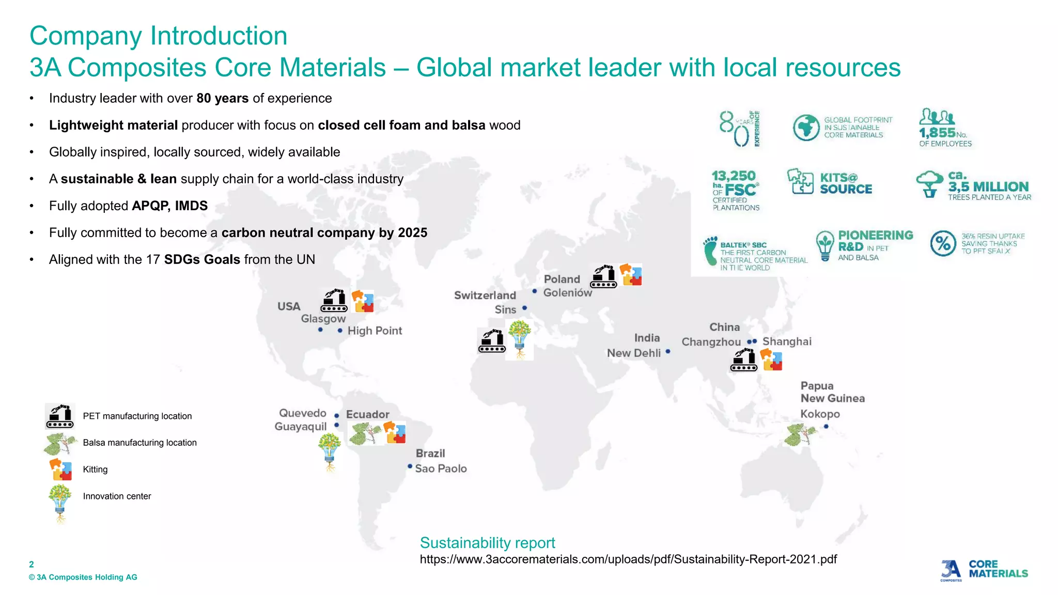Screen dimensions: 1058x595
Task: Click the bullet "Industry leader with over 80 years"
Action: [191, 98]
